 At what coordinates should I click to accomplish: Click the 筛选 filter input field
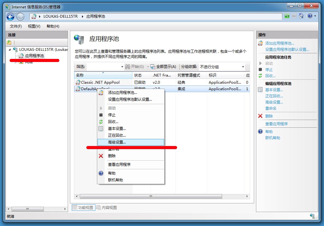[103, 67]
